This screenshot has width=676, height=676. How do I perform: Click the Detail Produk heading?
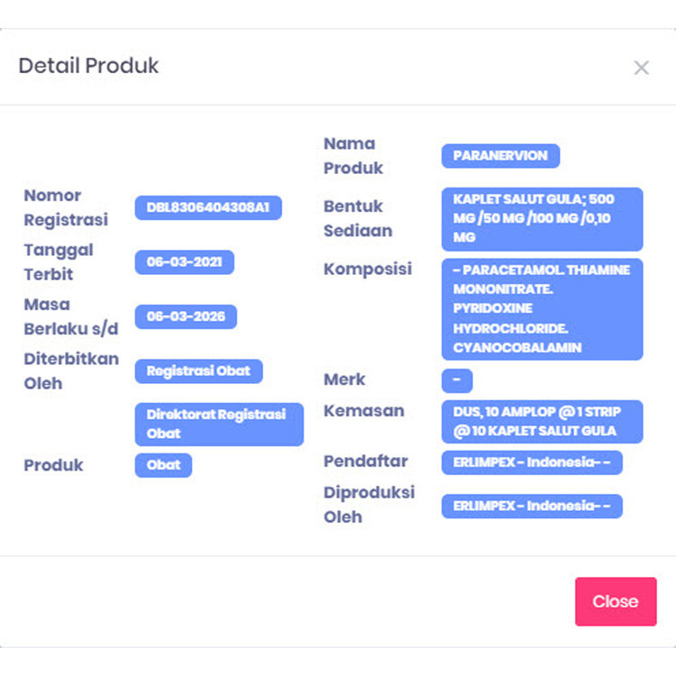pyautogui.click(x=88, y=66)
